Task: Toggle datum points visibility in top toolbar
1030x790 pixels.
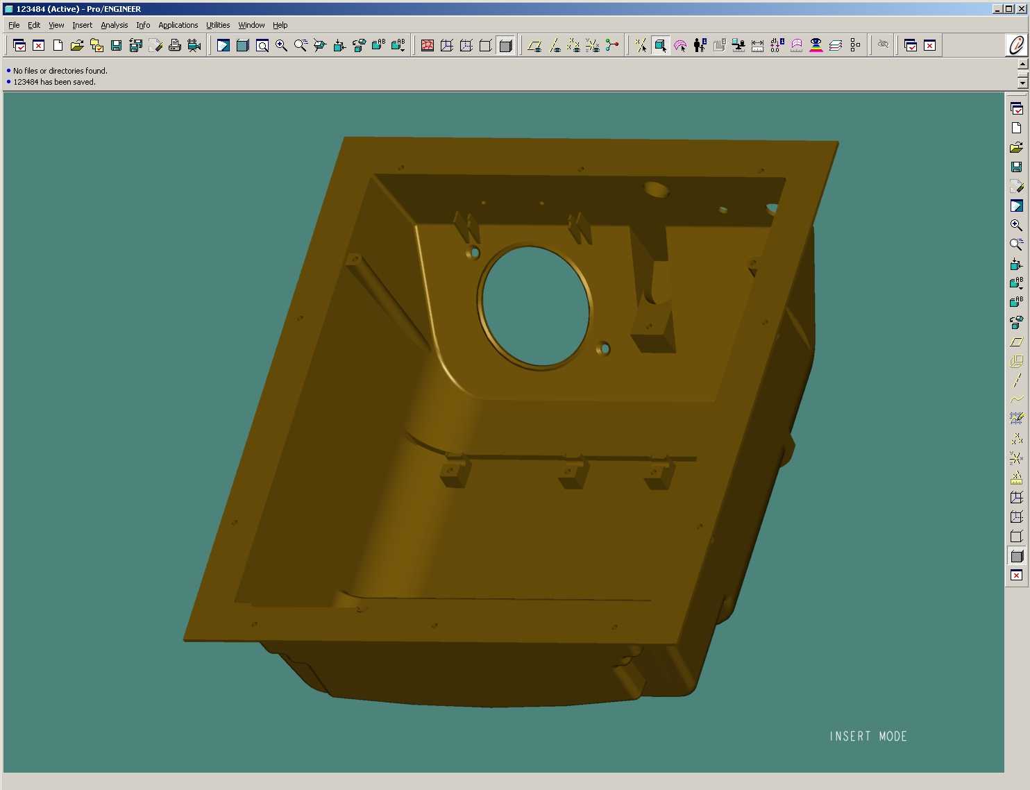Action: 573,46
